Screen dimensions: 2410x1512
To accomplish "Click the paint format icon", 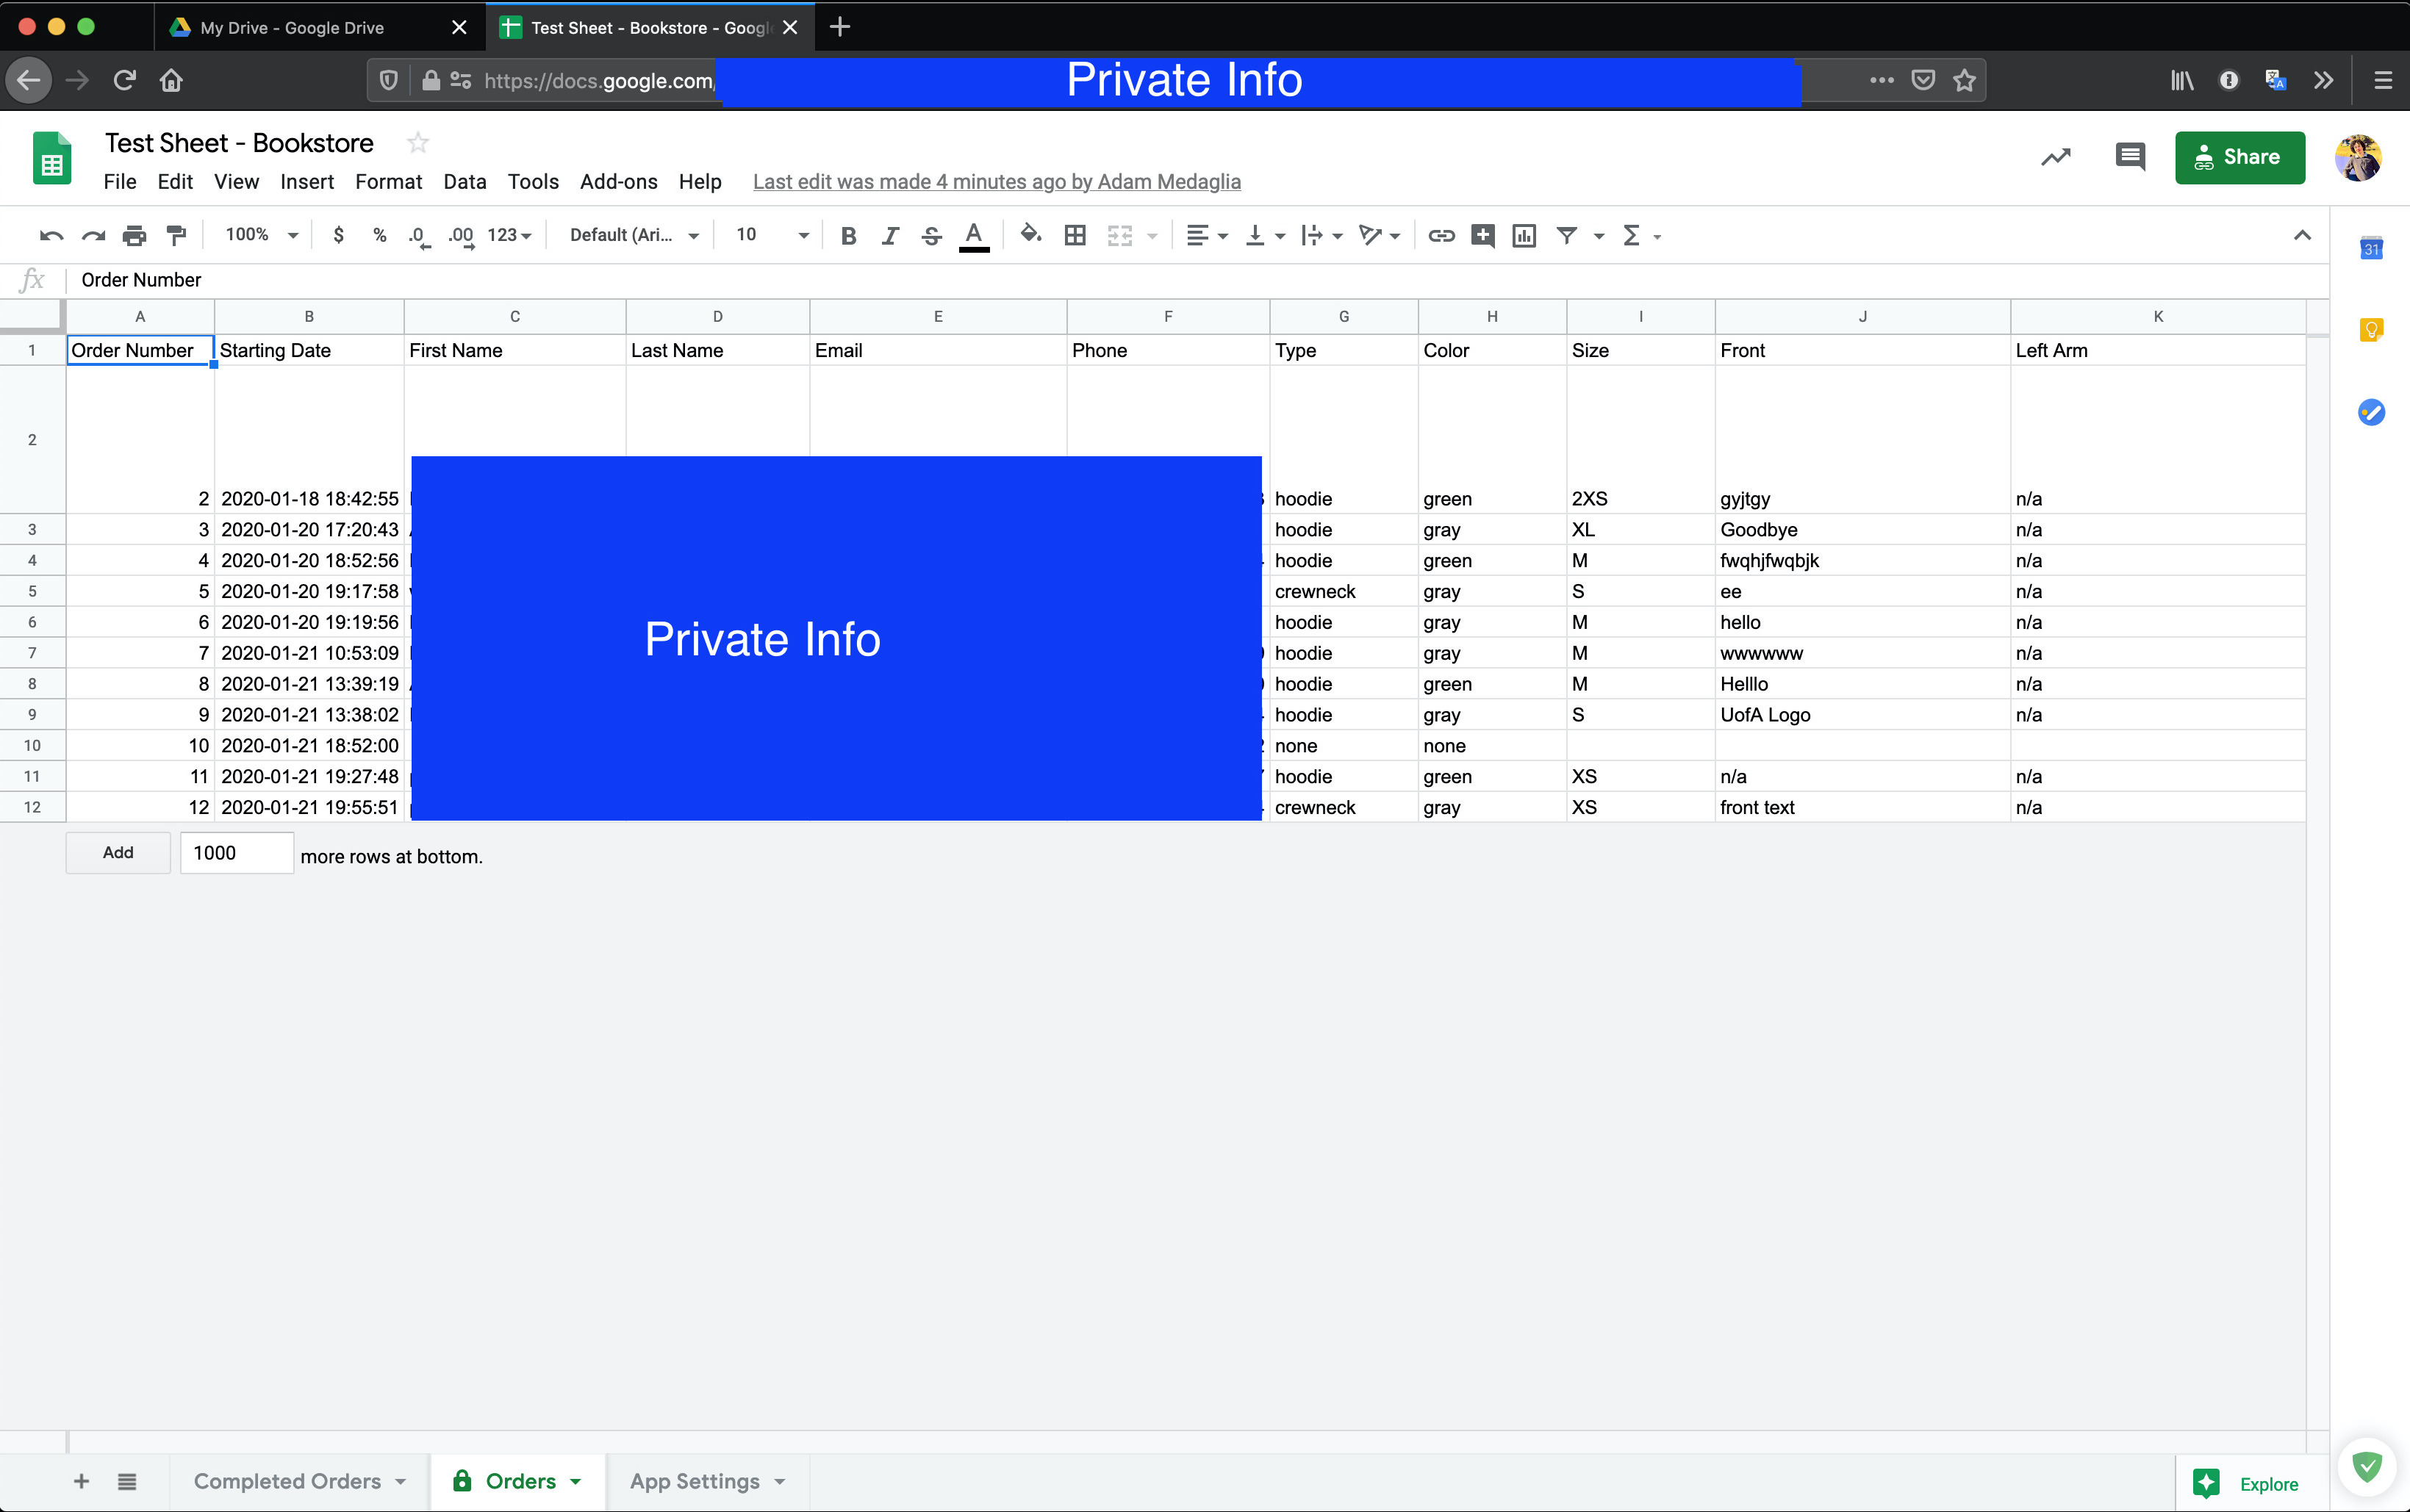I will (176, 235).
